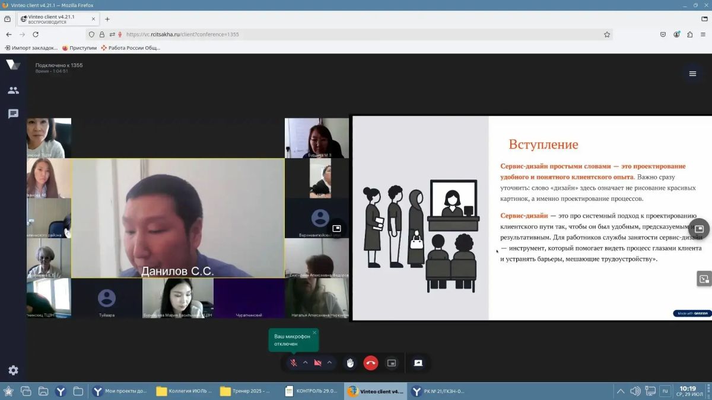
Task: Toggle picture-in-picture layout button in call bar
Action: coord(392,363)
